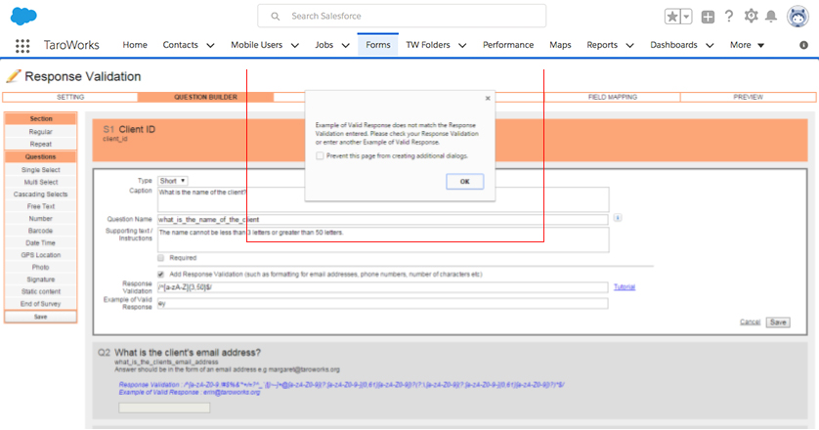819x430 pixels.
Task: Open the Performance tab
Action: [508, 45]
